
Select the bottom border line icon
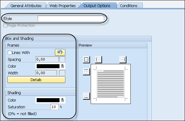point(86,96)
